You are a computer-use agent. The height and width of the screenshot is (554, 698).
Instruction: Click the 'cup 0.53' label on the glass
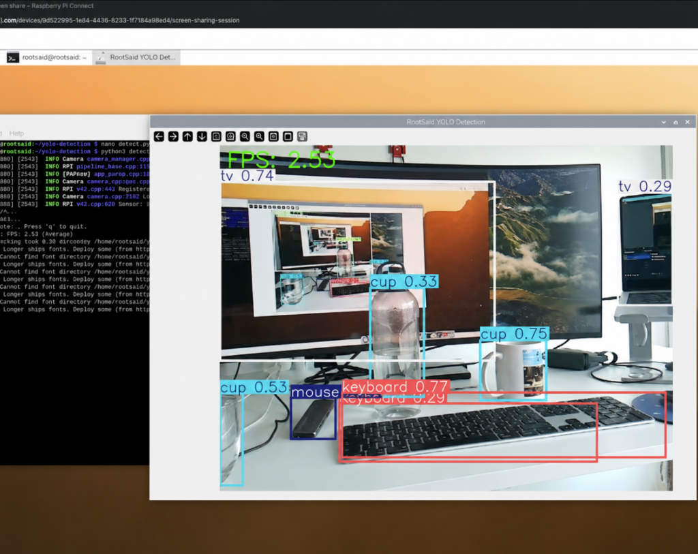[x=254, y=387]
